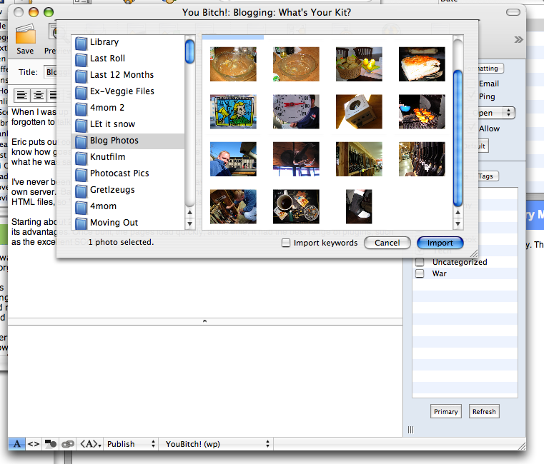The image size is (544, 464).
Task: Toggle the Allow checkbox
Action: [x=472, y=128]
